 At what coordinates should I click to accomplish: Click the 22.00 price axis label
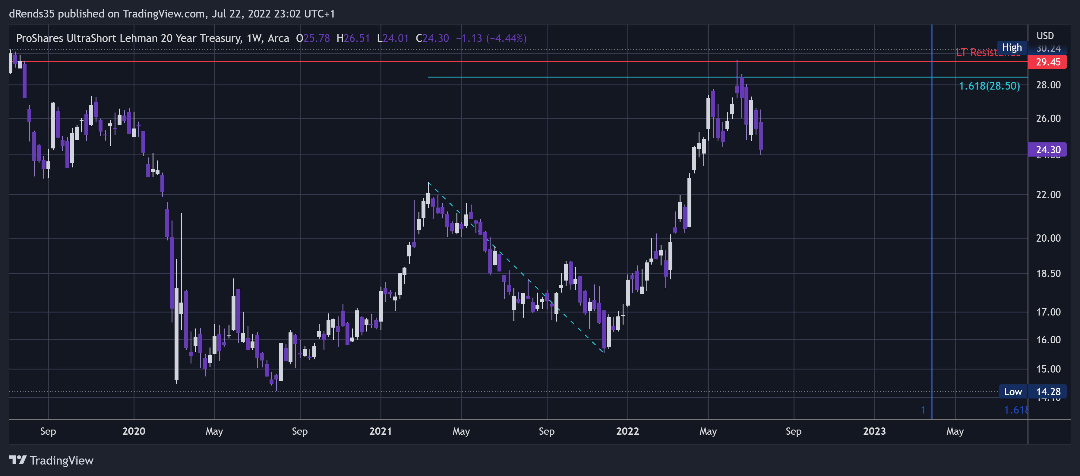coord(1048,195)
